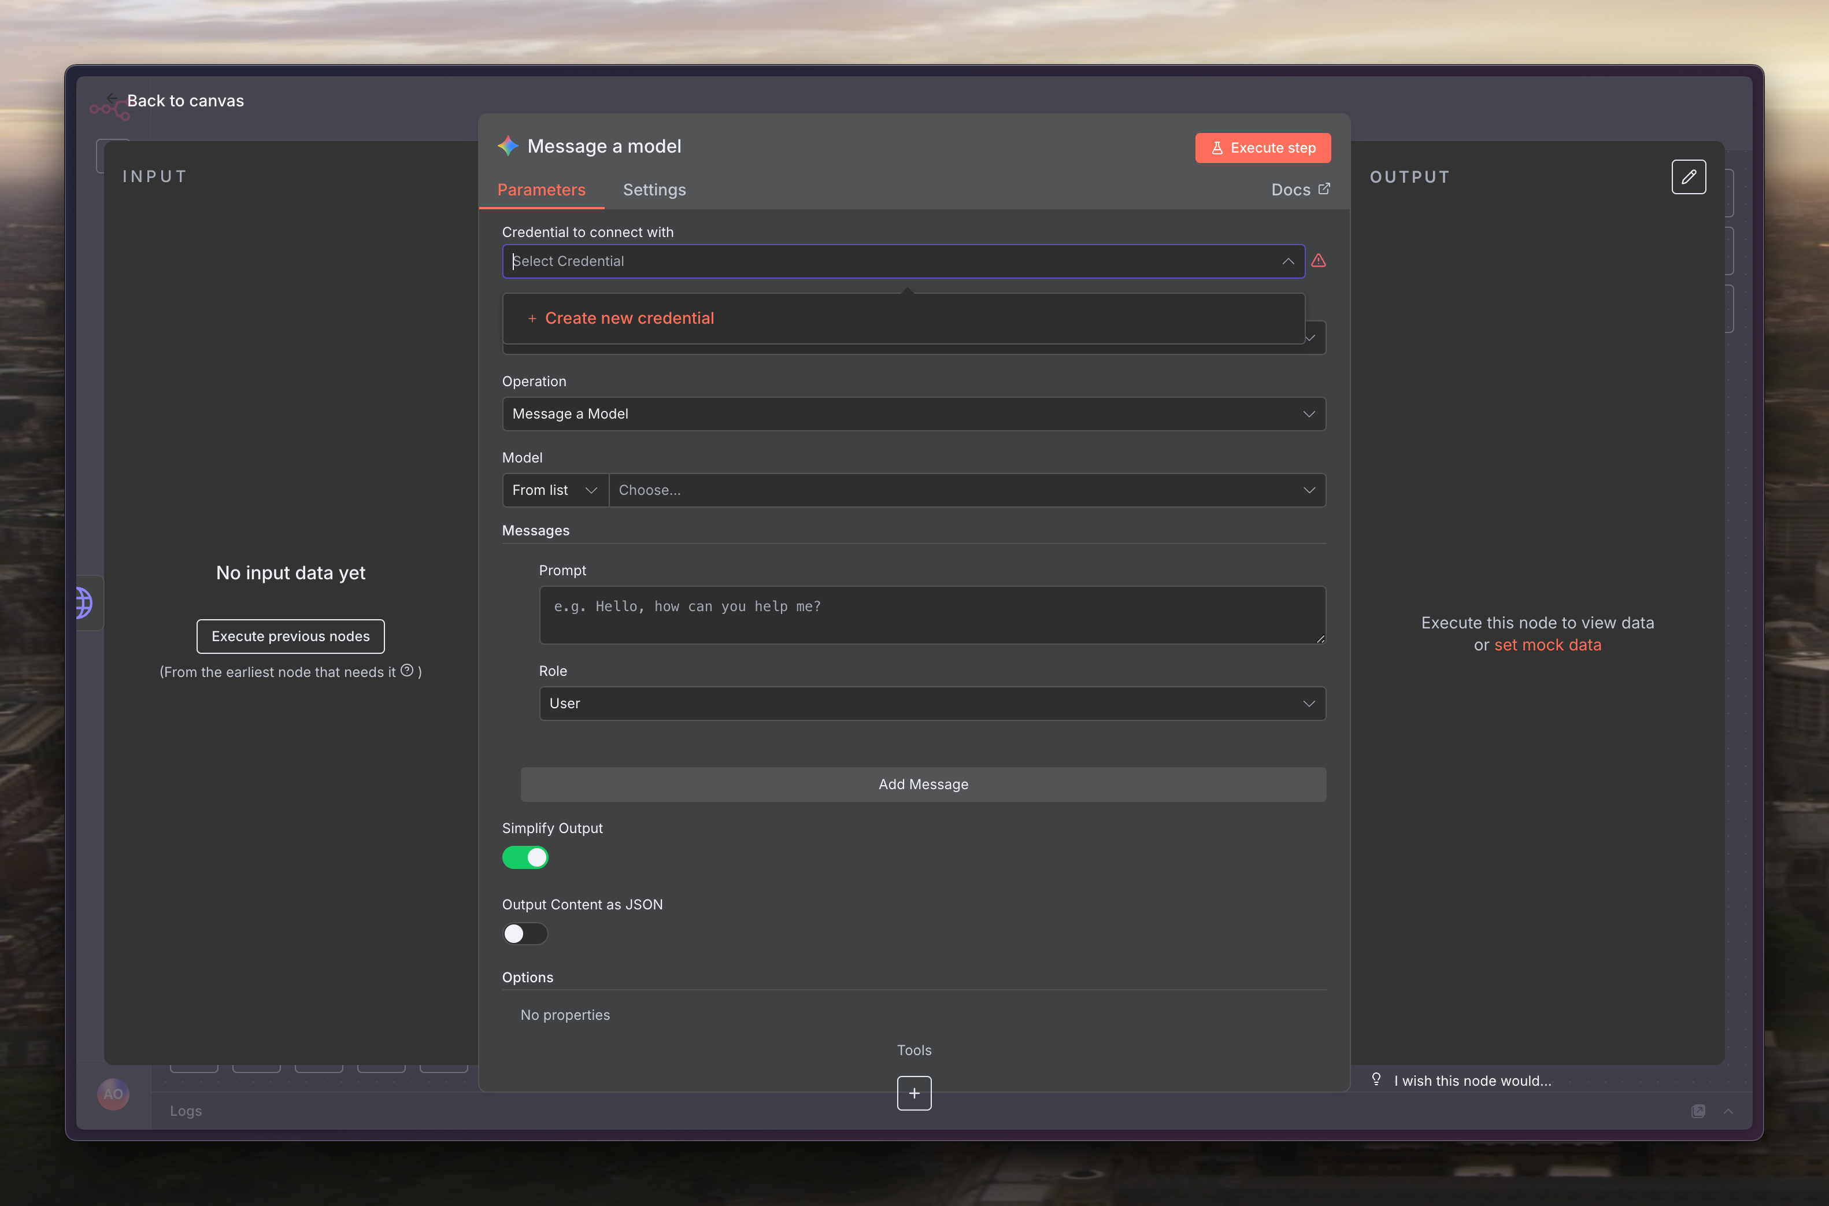Screen dimensions: 1829x1206
Task: Switch to the Settings tab
Action: click(x=653, y=190)
